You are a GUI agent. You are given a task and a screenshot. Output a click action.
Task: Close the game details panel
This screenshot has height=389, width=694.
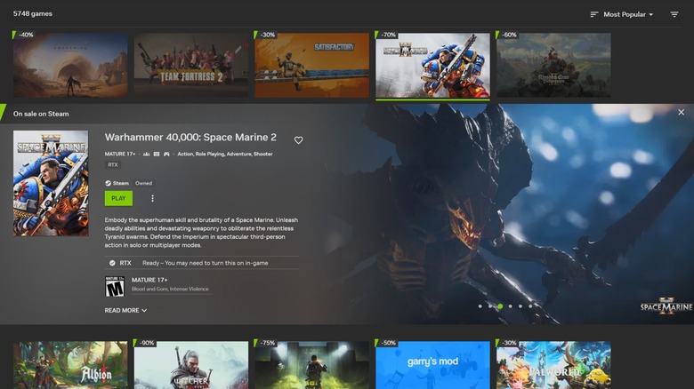coord(681,112)
